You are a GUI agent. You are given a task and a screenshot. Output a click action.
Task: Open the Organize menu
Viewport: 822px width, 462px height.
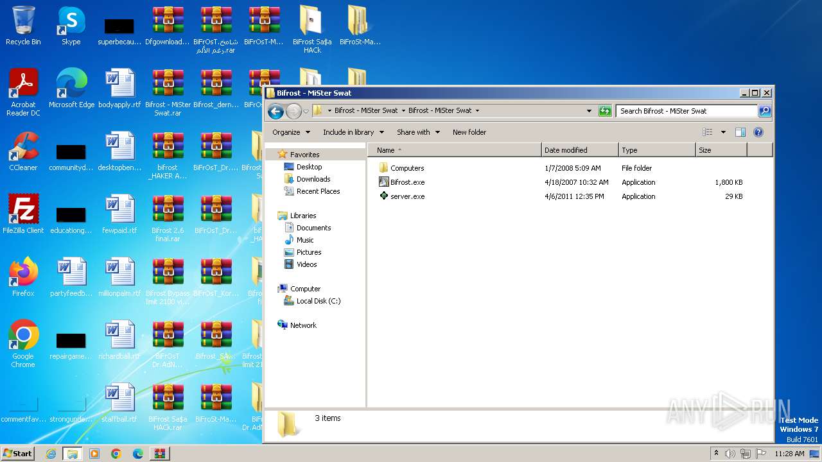[291, 132]
